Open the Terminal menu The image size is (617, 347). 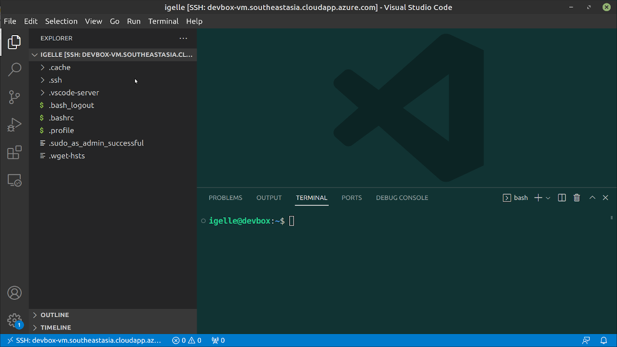(163, 21)
